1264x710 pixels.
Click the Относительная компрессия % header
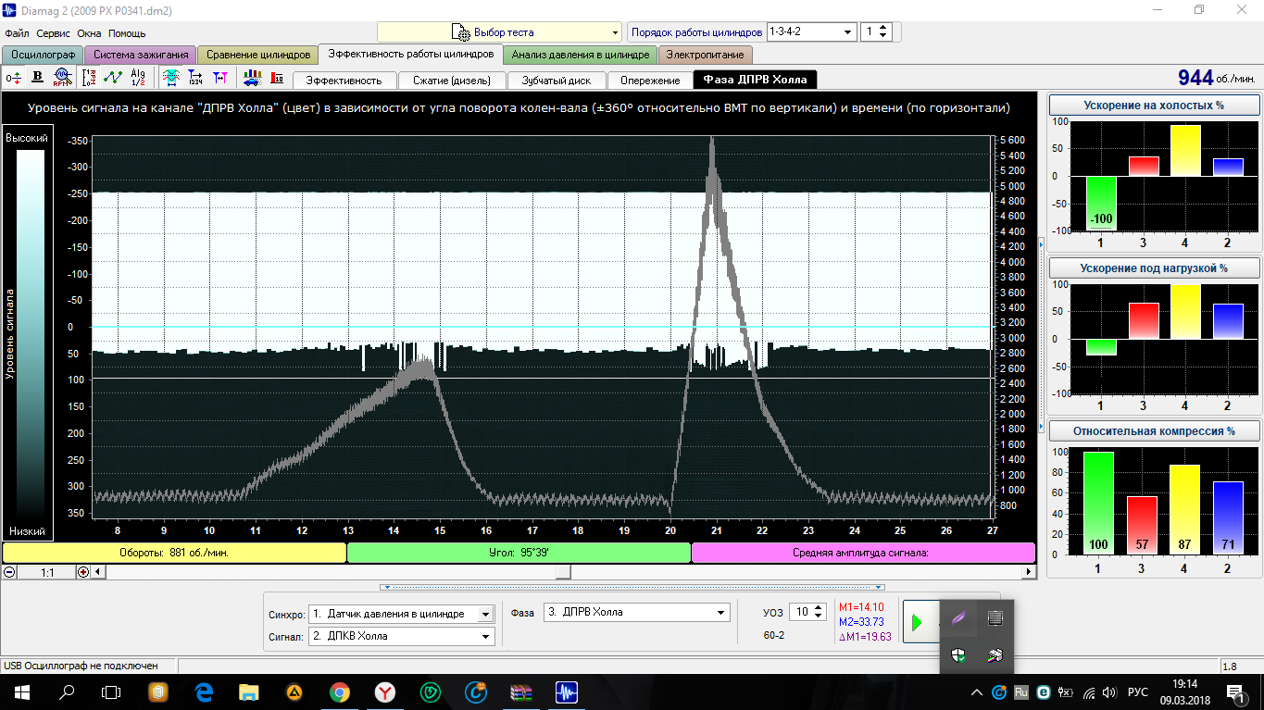click(1154, 431)
